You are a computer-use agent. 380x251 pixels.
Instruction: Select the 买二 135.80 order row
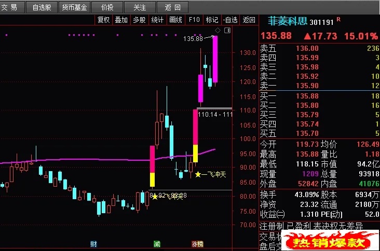tap(319, 105)
